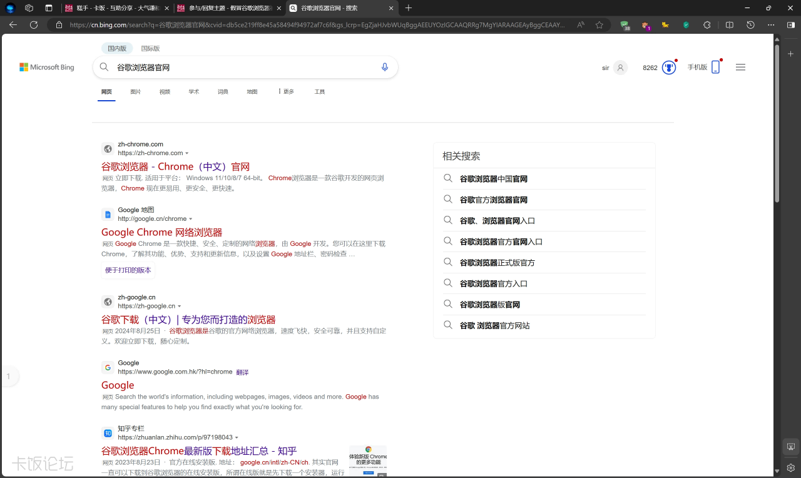Click the sir account avatar
Image resolution: width=801 pixels, height=478 pixels.
tap(620, 68)
